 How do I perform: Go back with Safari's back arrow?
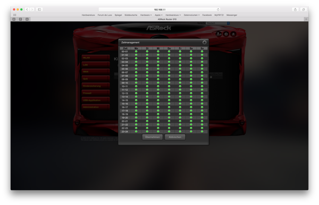(x=27, y=10)
